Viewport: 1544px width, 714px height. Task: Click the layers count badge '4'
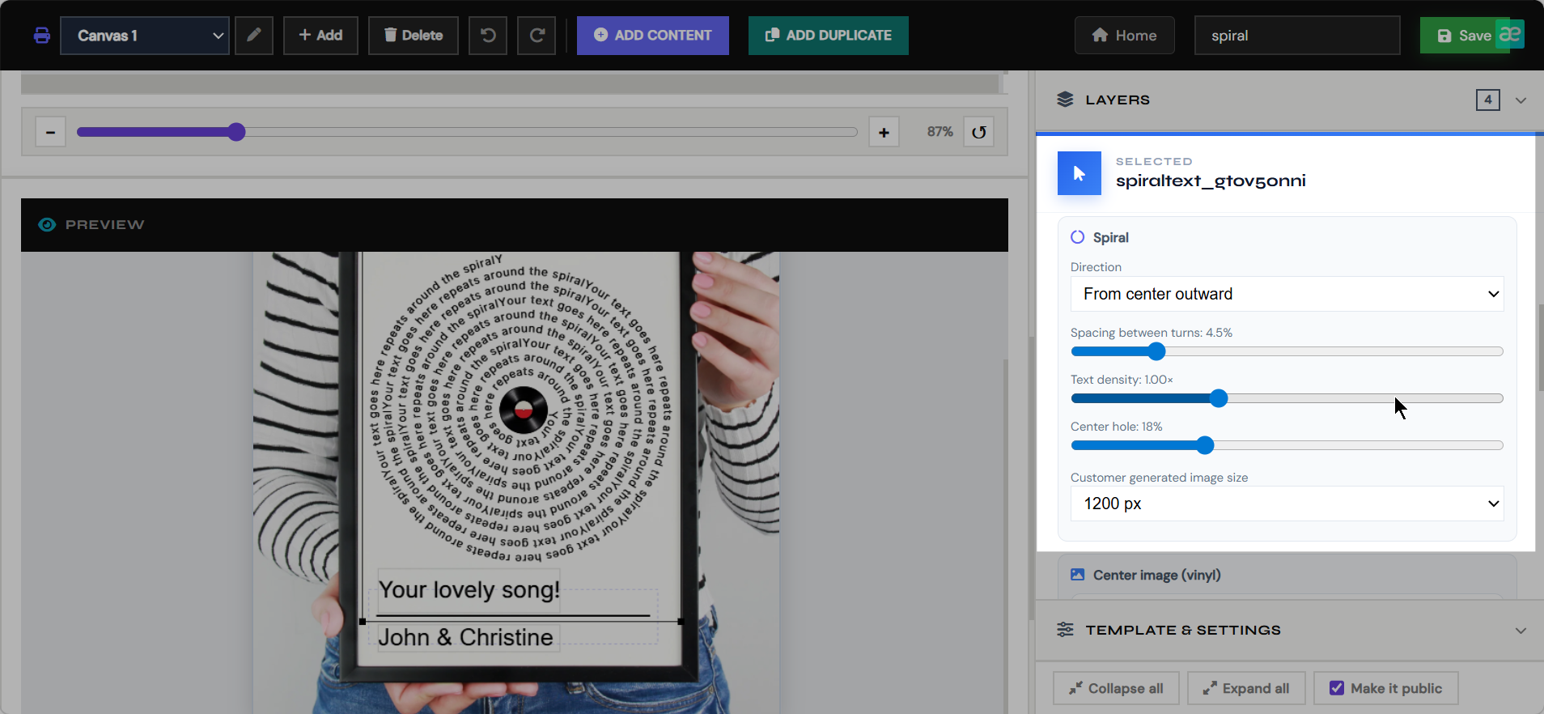1488,100
